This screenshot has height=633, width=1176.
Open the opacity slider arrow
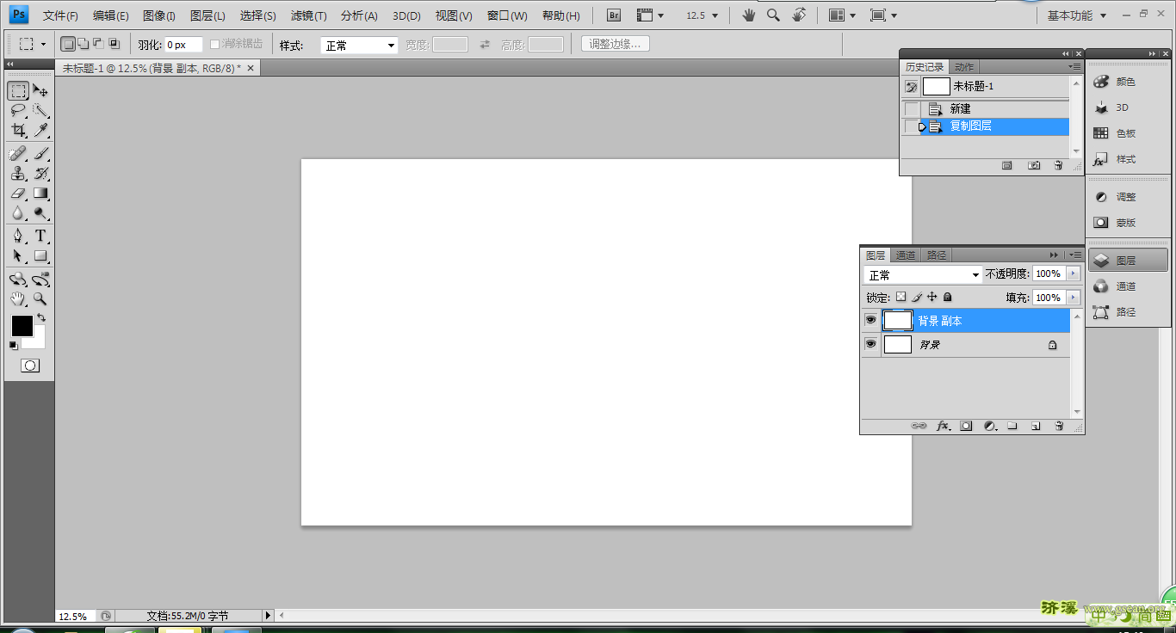click(x=1073, y=273)
